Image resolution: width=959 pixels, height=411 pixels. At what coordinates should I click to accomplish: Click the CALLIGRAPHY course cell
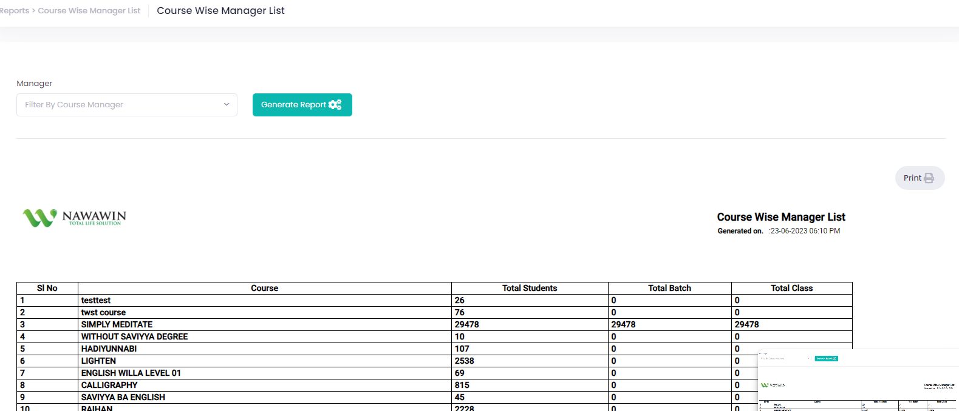[x=109, y=386]
